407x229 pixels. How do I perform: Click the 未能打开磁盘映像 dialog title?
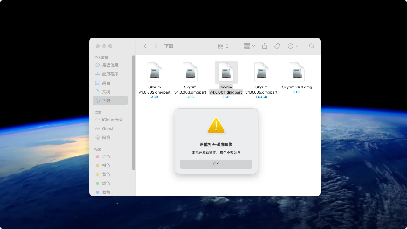pos(216,145)
